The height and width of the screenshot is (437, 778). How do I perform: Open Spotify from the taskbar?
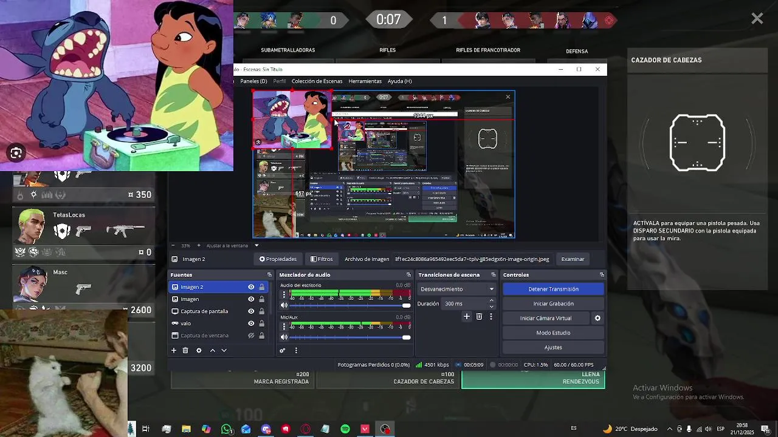(x=345, y=429)
